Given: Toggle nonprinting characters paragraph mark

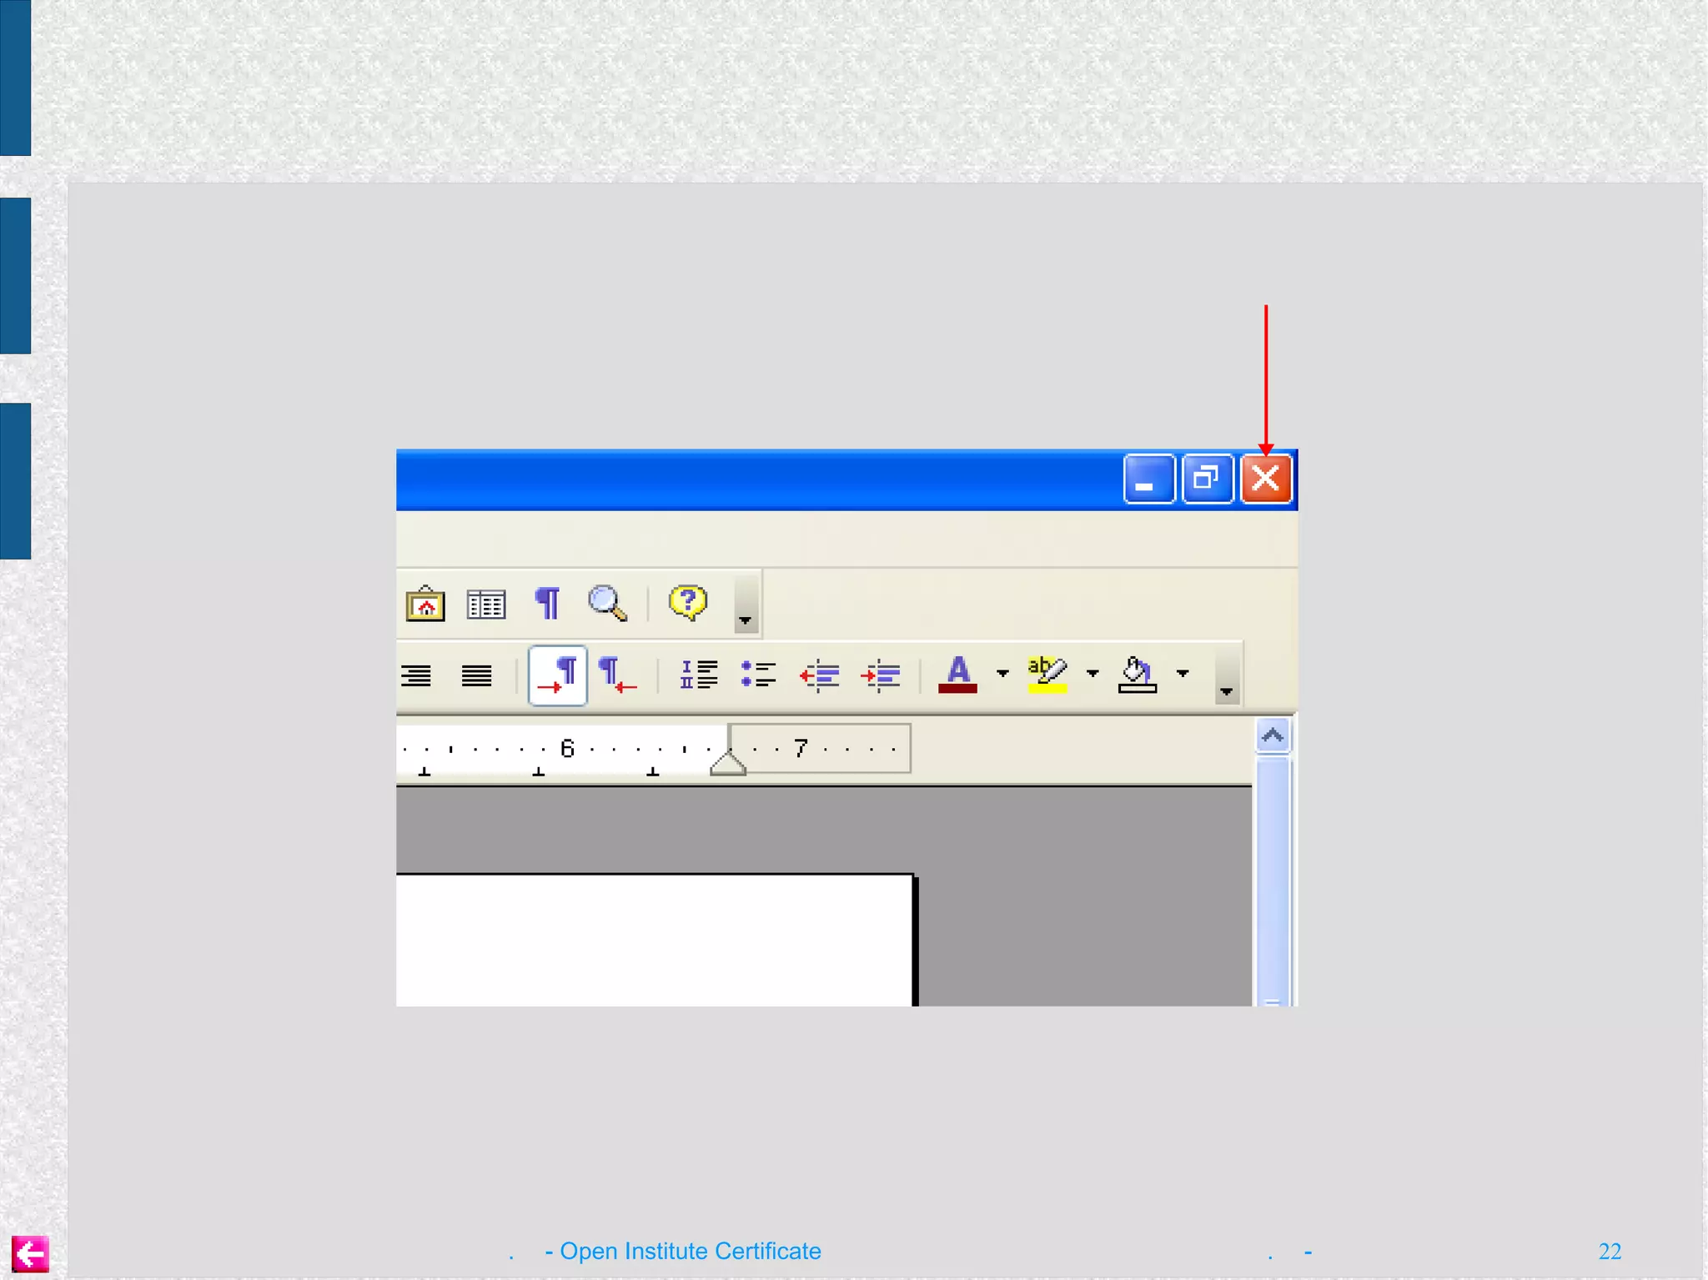Looking at the screenshot, I should (547, 602).
